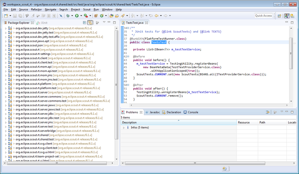
Task: Click the status bar progress icon
Action: click(225, 169)
